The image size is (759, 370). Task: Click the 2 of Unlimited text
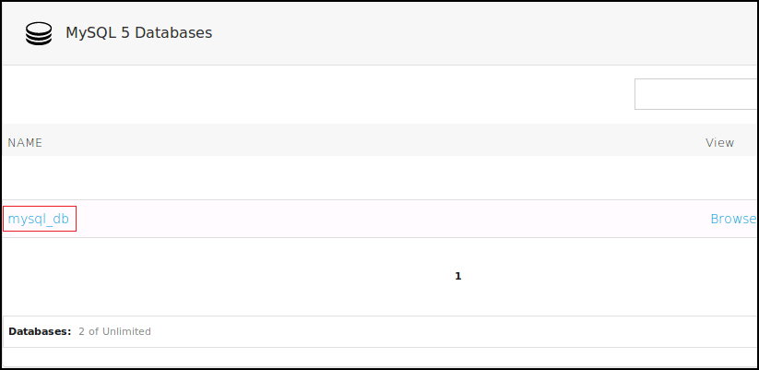114,331
